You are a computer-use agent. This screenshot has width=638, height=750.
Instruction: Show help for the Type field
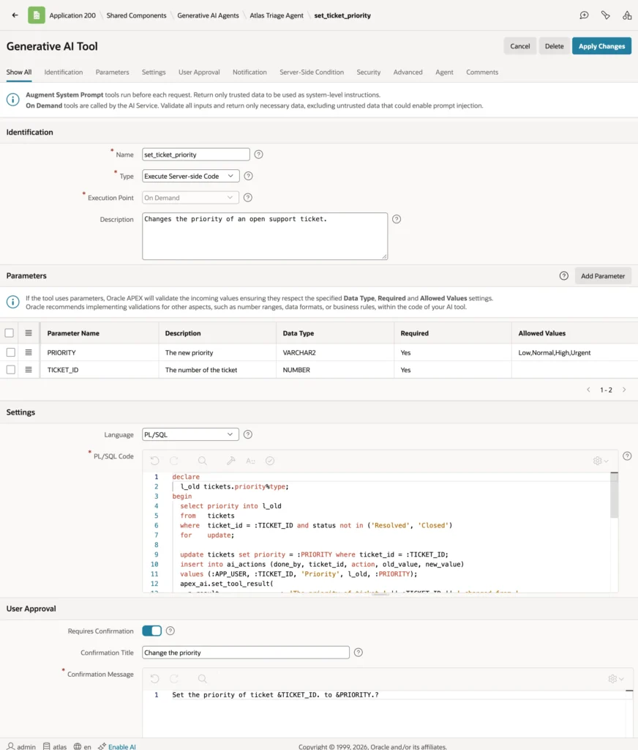pyautogui.click(x=248, y=176)
